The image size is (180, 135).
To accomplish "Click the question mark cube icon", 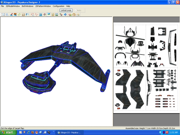I will (x=61, y=15).
